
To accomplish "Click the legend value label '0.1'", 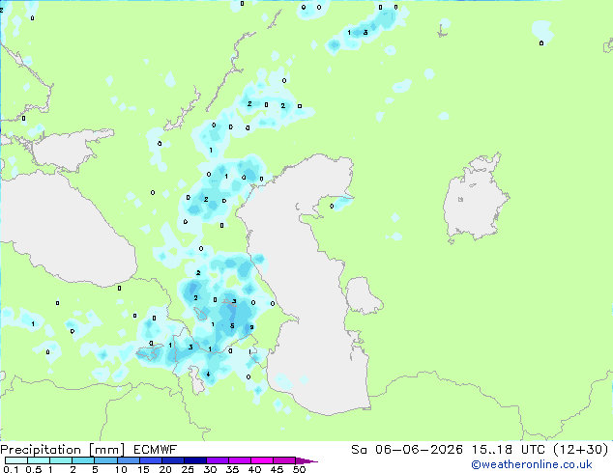I will coord(11,469).
